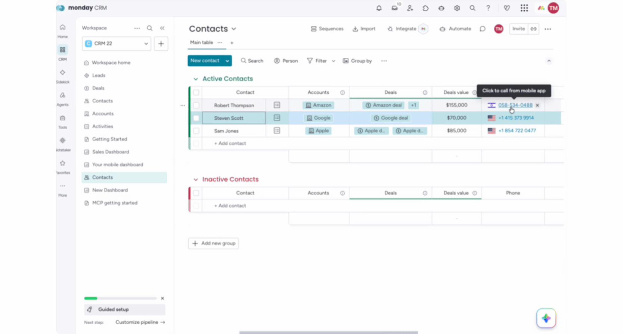Open Agents in left rail
Screen dimensions: 623x334
point(62,99)
